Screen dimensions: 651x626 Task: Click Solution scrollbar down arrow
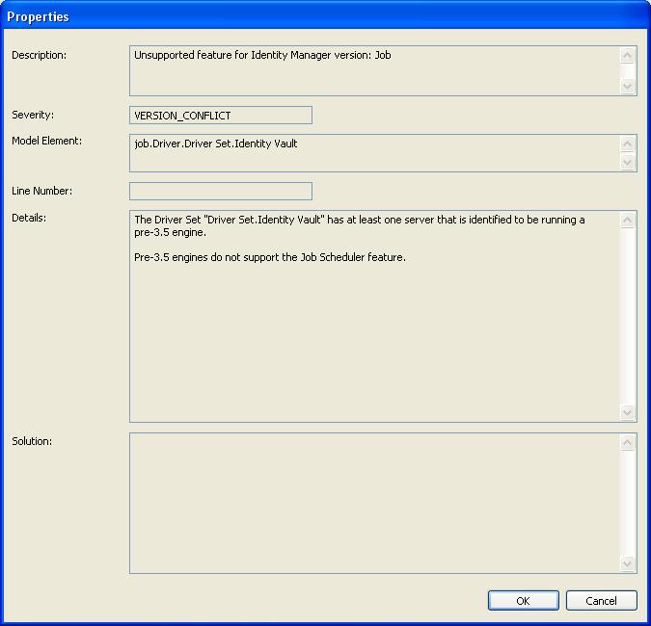(627, 563)
